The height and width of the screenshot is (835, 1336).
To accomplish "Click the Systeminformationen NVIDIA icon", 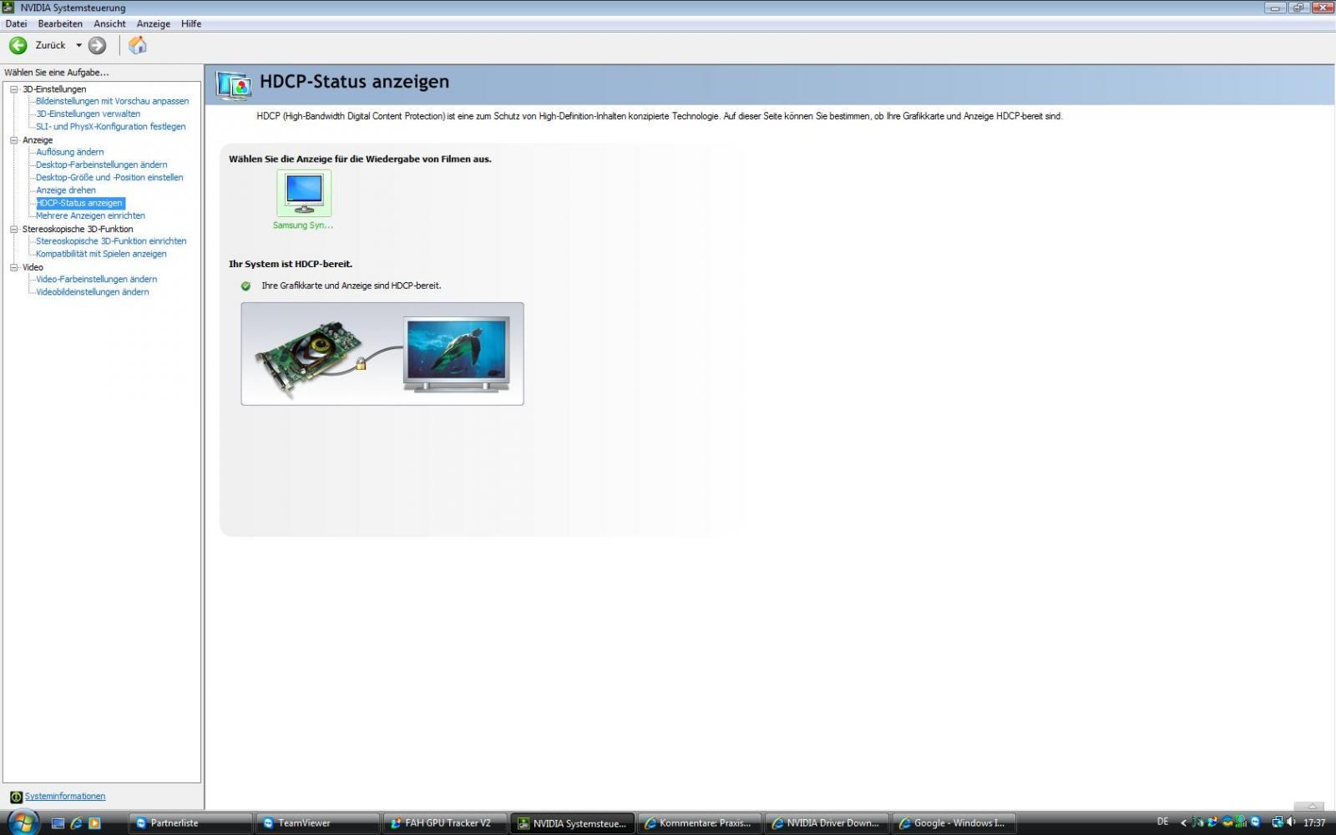I will point(15,797).
